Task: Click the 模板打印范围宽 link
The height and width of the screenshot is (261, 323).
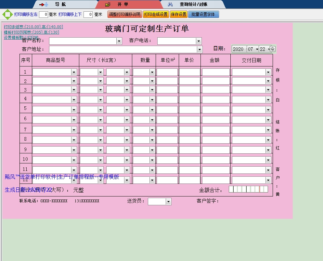Action: pyautogui.click(x=32, y=32)
